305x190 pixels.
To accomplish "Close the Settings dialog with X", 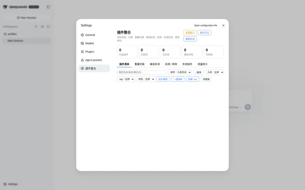I will tap(223, 25).
